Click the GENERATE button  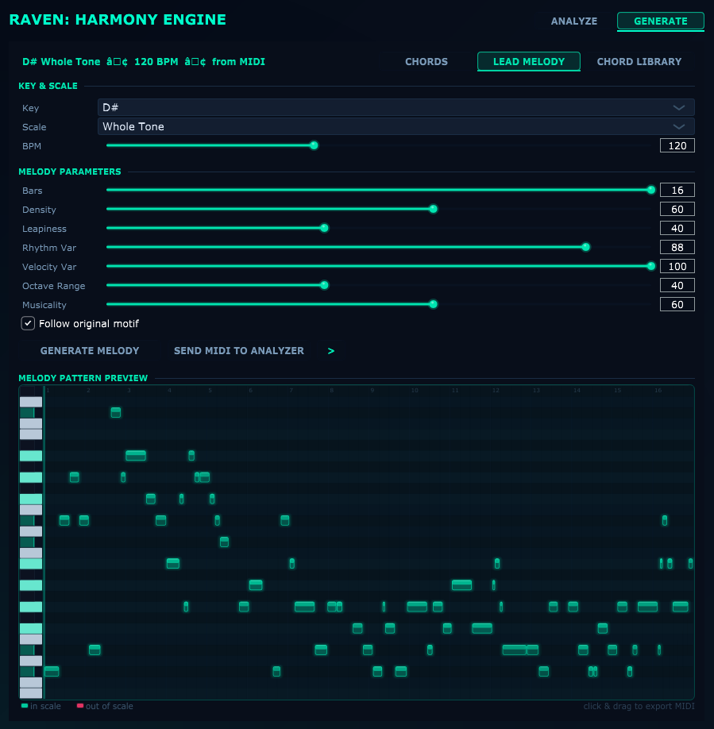660,21
